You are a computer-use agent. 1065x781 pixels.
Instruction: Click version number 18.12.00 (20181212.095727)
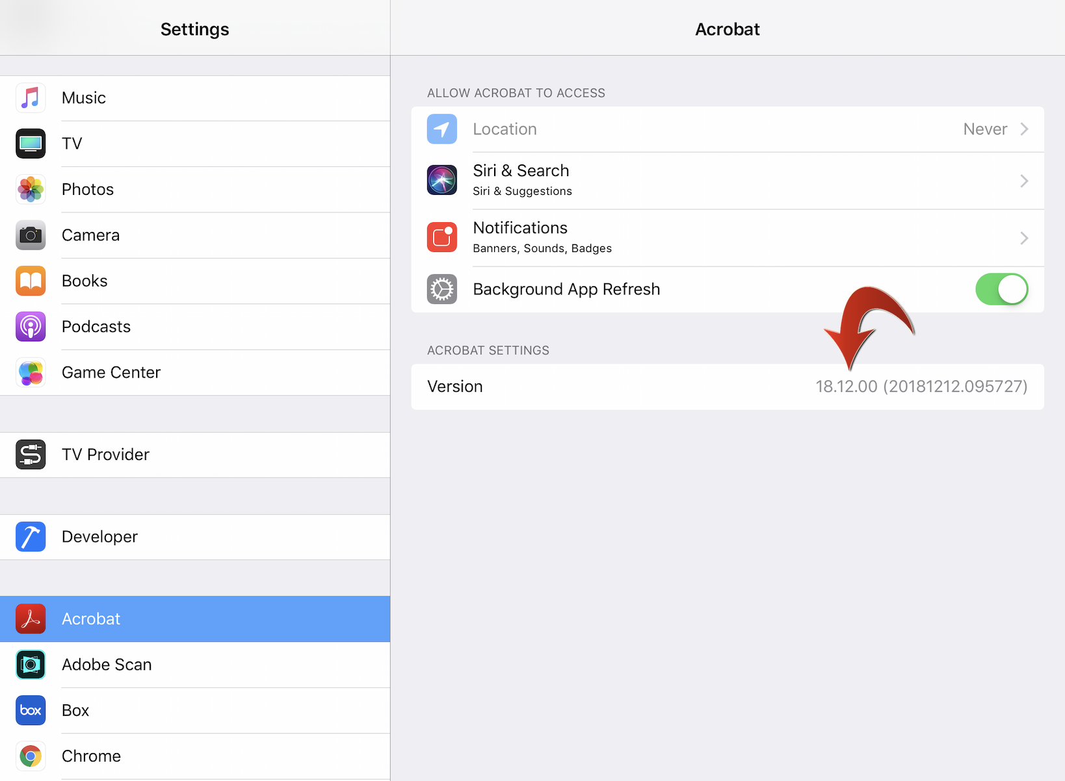click(921, 387)
